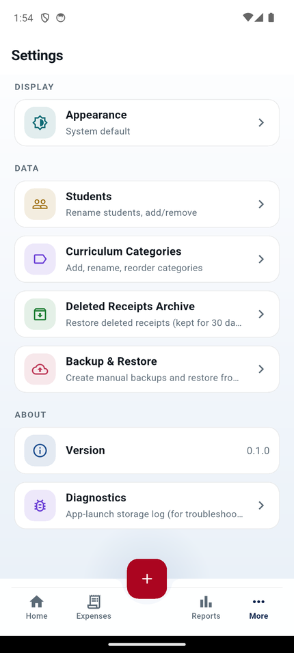Viewport: 294px width, 653px height.
Task: Click the Backup & Restore chevron
Action: point(261,369)
